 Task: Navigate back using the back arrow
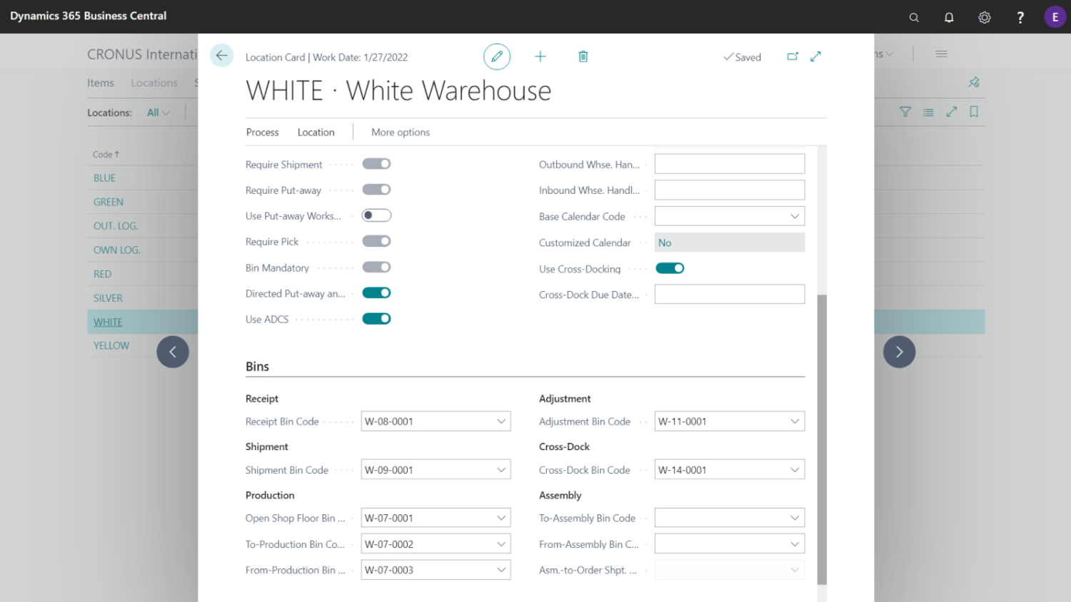pyautogui.click(x=221, y=55)
